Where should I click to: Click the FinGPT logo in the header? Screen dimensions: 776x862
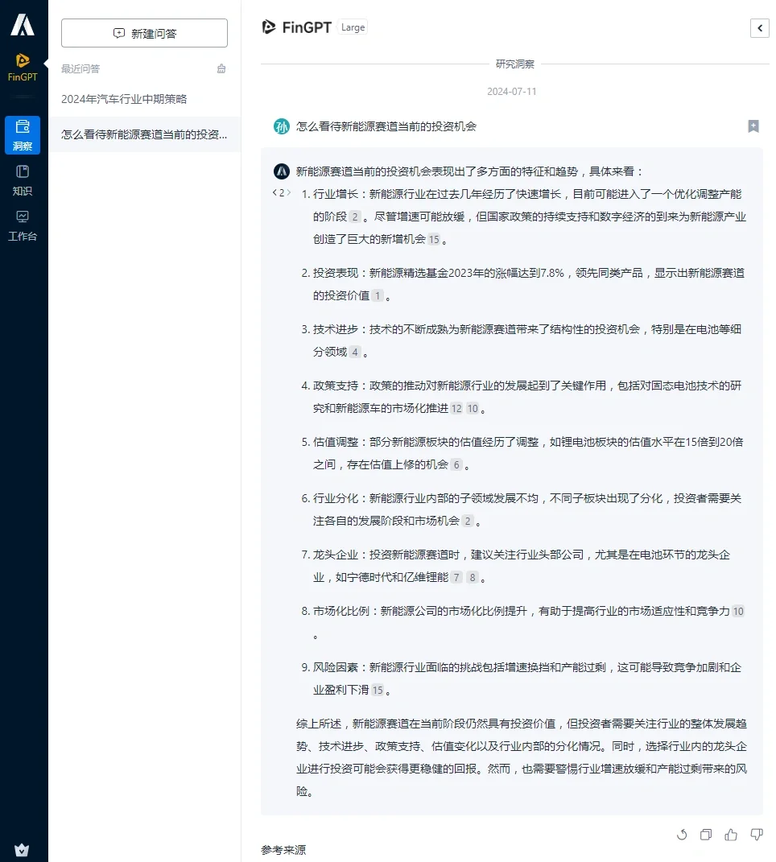pos(296,27)
